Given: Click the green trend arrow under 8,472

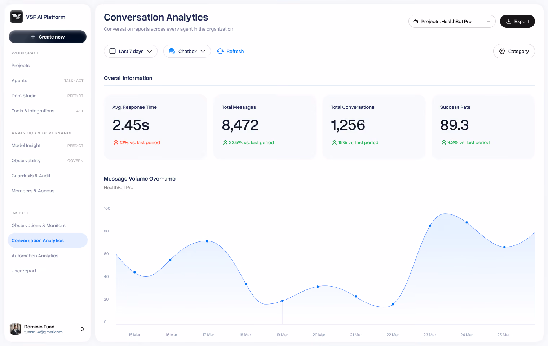Looking at the screenshot, I should click(x=225, y=142).
